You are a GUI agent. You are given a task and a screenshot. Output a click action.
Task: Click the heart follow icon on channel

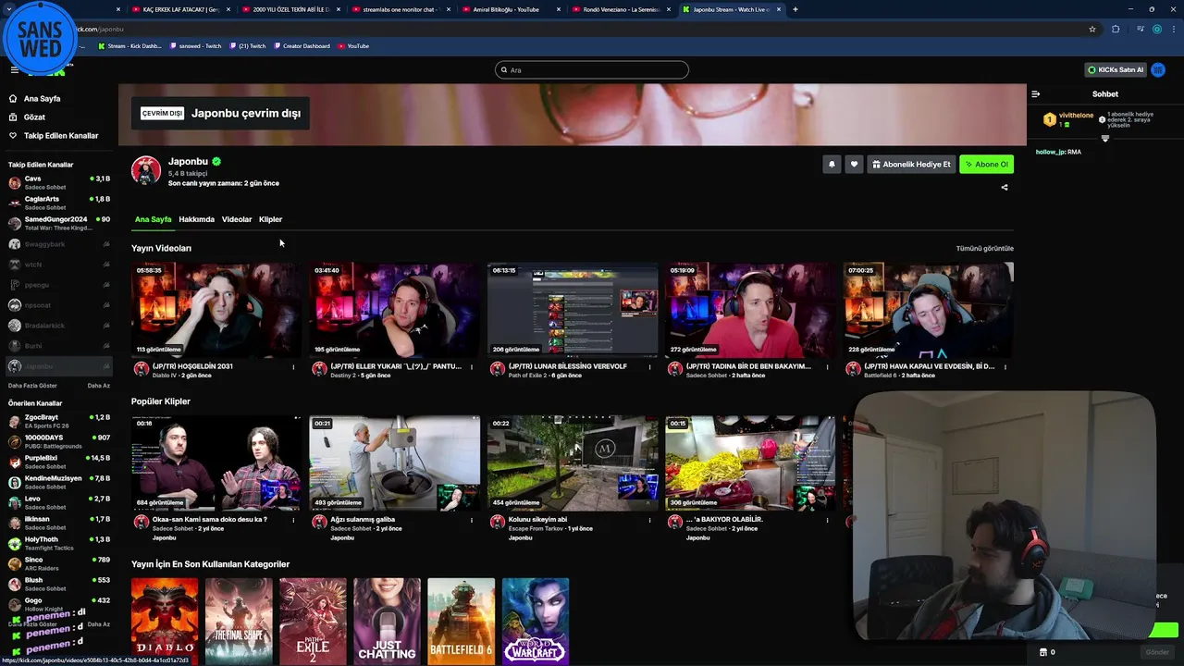[x=854, y=164]
